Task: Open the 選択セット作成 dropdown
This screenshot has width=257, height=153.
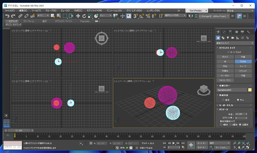Action: pos(175,15)
